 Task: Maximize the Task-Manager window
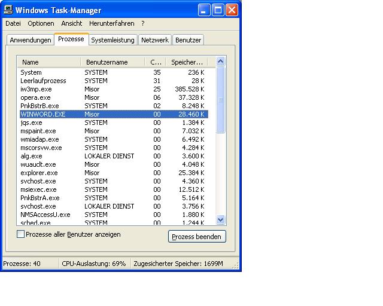[x=218, y=10]
